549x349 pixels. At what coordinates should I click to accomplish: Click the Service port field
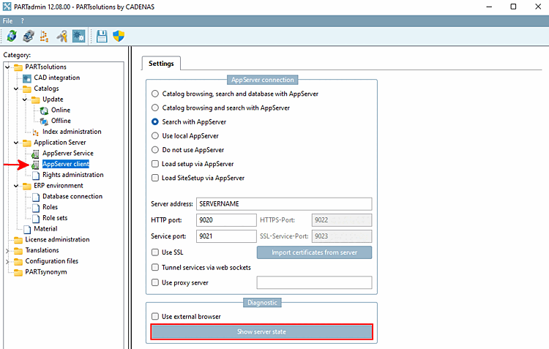click(x=226, y=236)
